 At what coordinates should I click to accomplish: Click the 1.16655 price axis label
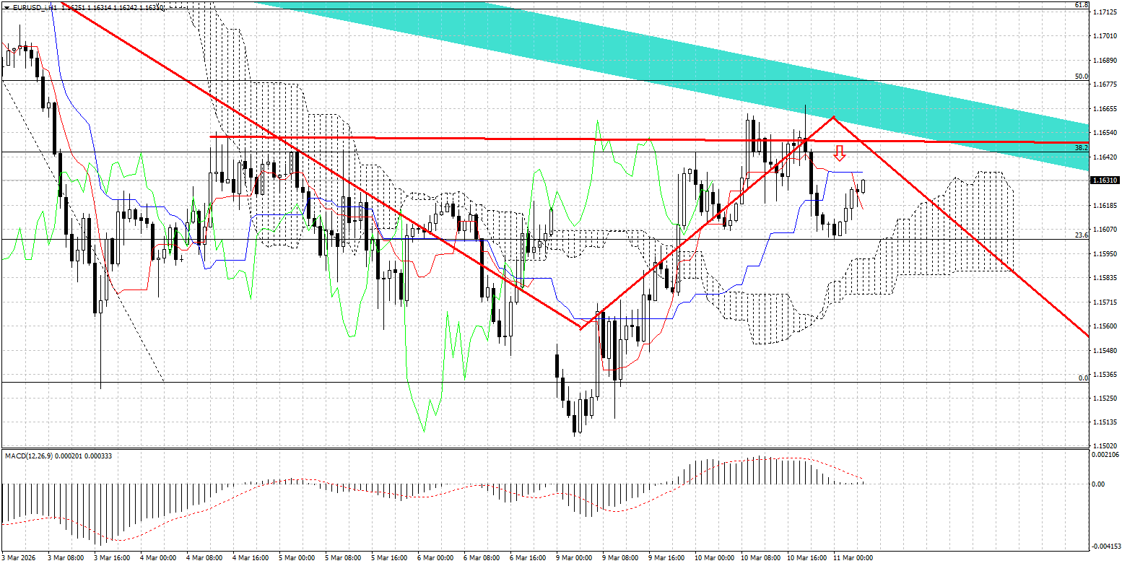pyautogui.click(x=1105, y=109)
